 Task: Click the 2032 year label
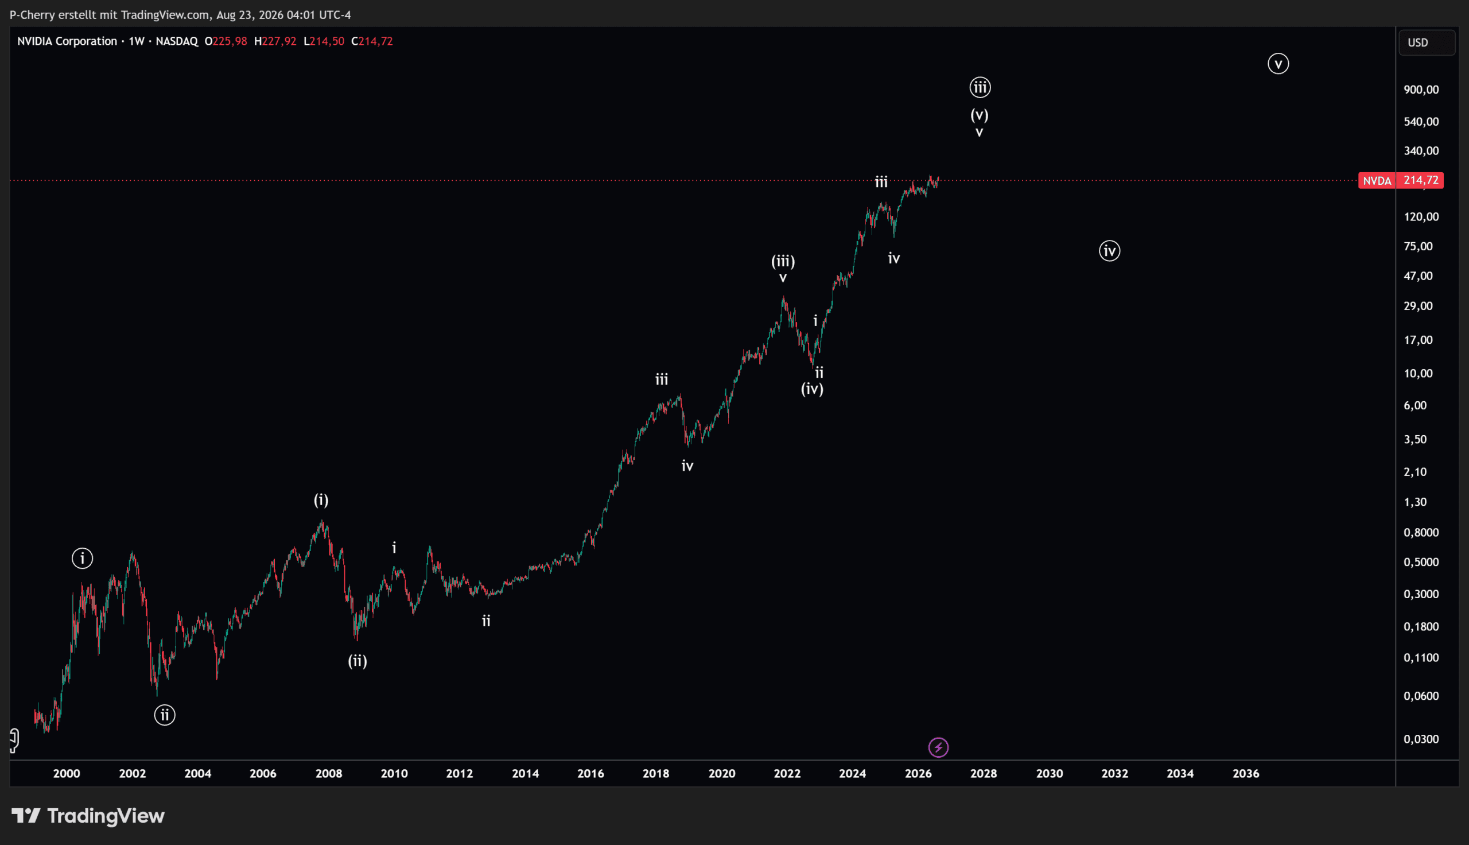[x=1114, y=774]
